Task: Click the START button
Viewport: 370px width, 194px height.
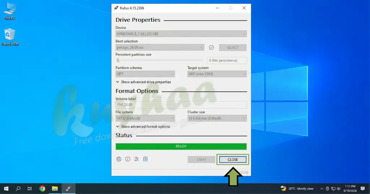Action: coord(201,160)
